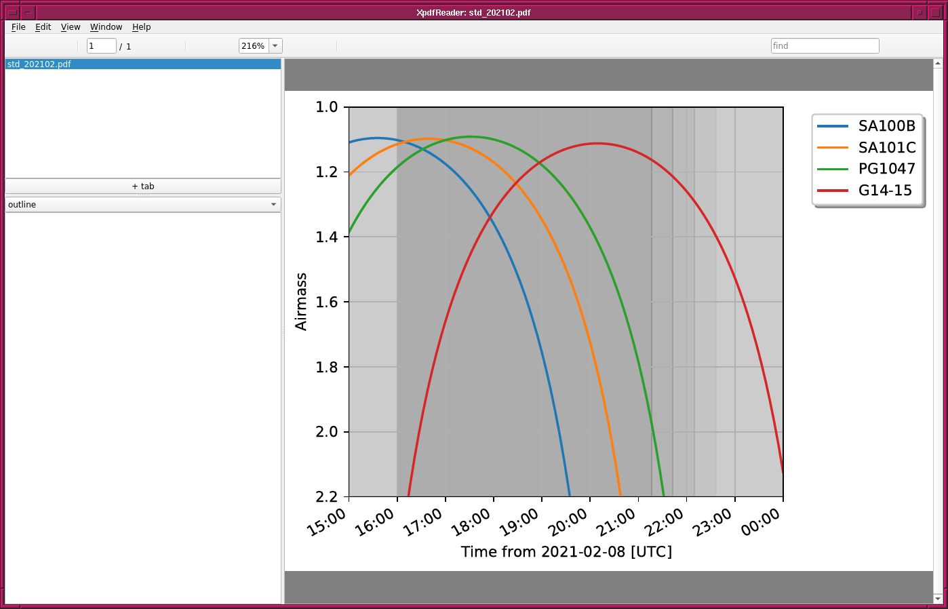This screenshot has height=609, width=948.
Task: Click the second title bar button on left
Action: tap(28, 12)
